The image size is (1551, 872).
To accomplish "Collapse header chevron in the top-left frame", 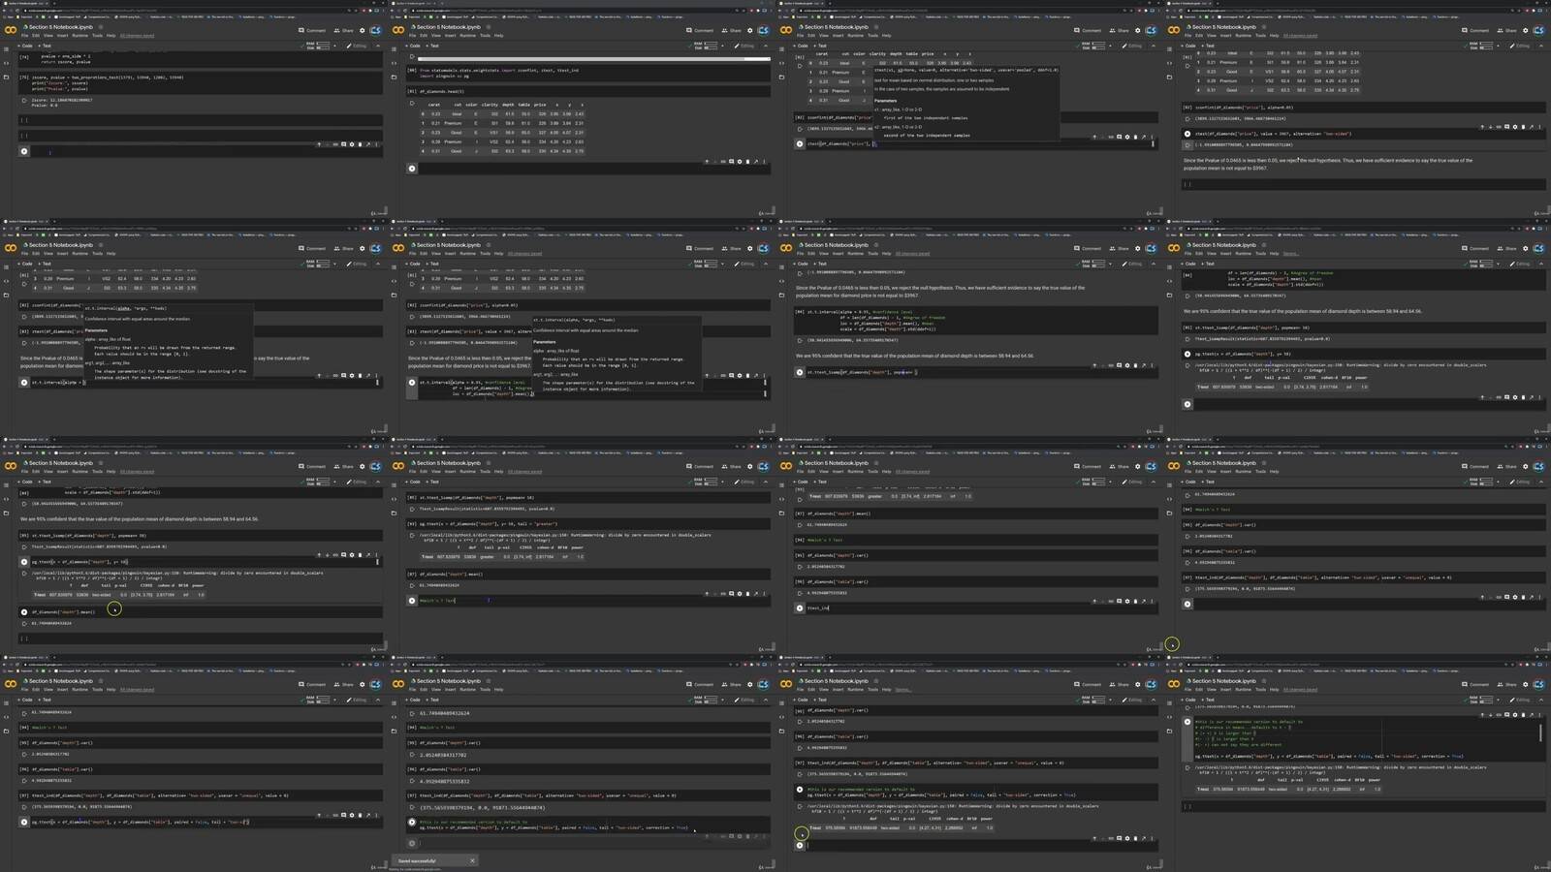I will point(378,46).
